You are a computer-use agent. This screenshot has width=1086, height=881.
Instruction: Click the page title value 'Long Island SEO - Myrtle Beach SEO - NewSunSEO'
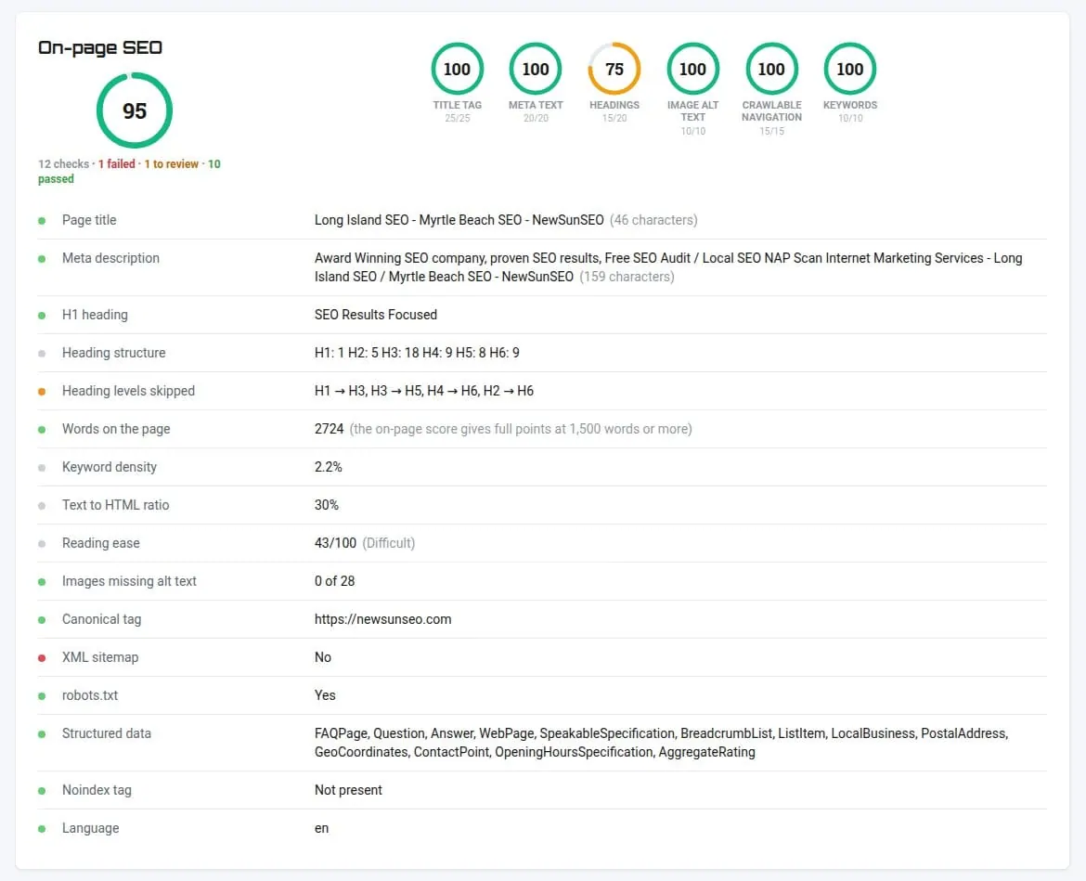pyautogui.click(x=459, y=220)
